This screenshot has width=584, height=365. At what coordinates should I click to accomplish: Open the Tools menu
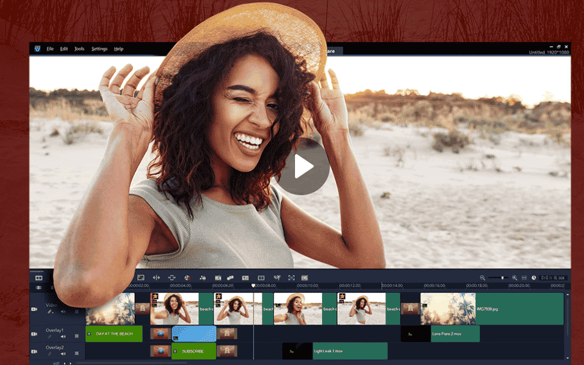click(x=79, y=49)
